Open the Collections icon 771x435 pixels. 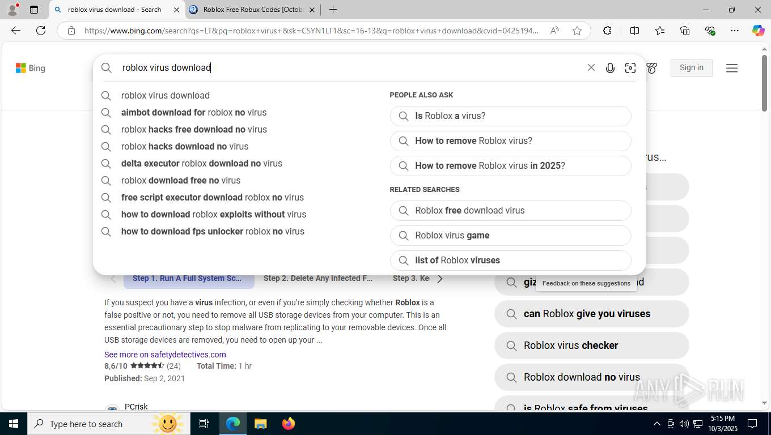pyautogui.click(x=685, y=31)
